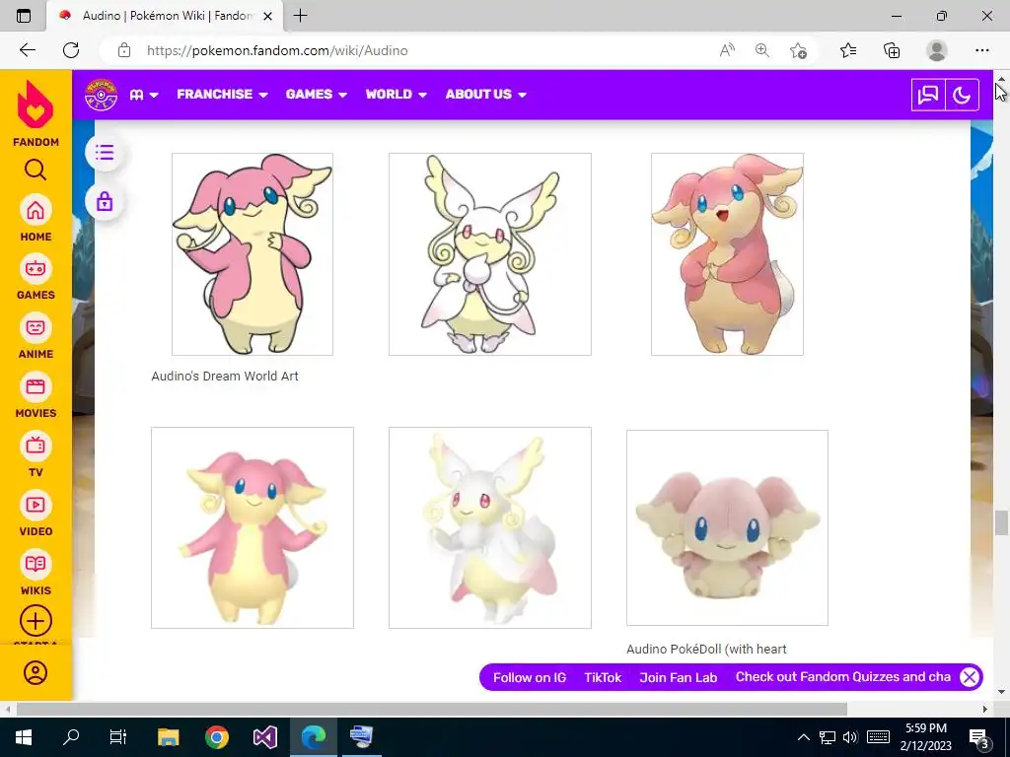
Task: Open Visual Studio from taskbar
Action: 264,736
